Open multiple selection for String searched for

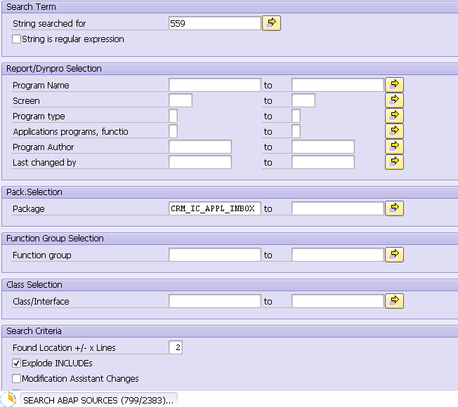pyautogui.click(x=271, y=23)
